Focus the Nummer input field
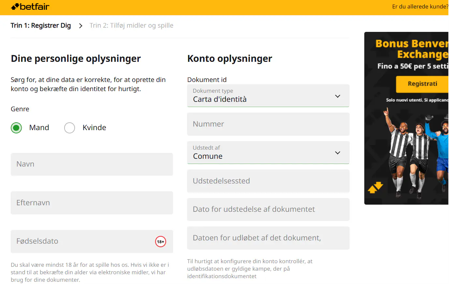 coord(268,124)
